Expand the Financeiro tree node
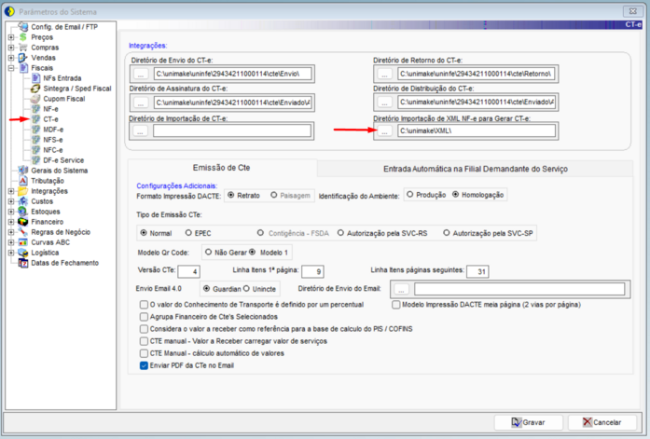The image size is (650, 439). click(11, 222)
